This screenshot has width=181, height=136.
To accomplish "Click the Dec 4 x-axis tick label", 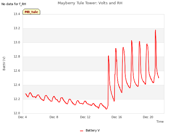I will pyautogui.click(x=23, y=117).
